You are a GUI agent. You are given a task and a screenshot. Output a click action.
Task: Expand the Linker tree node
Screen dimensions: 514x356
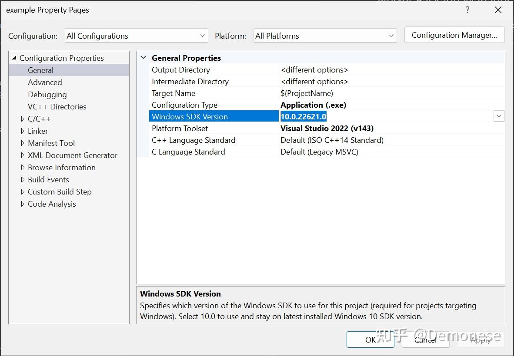pos(23,131)
